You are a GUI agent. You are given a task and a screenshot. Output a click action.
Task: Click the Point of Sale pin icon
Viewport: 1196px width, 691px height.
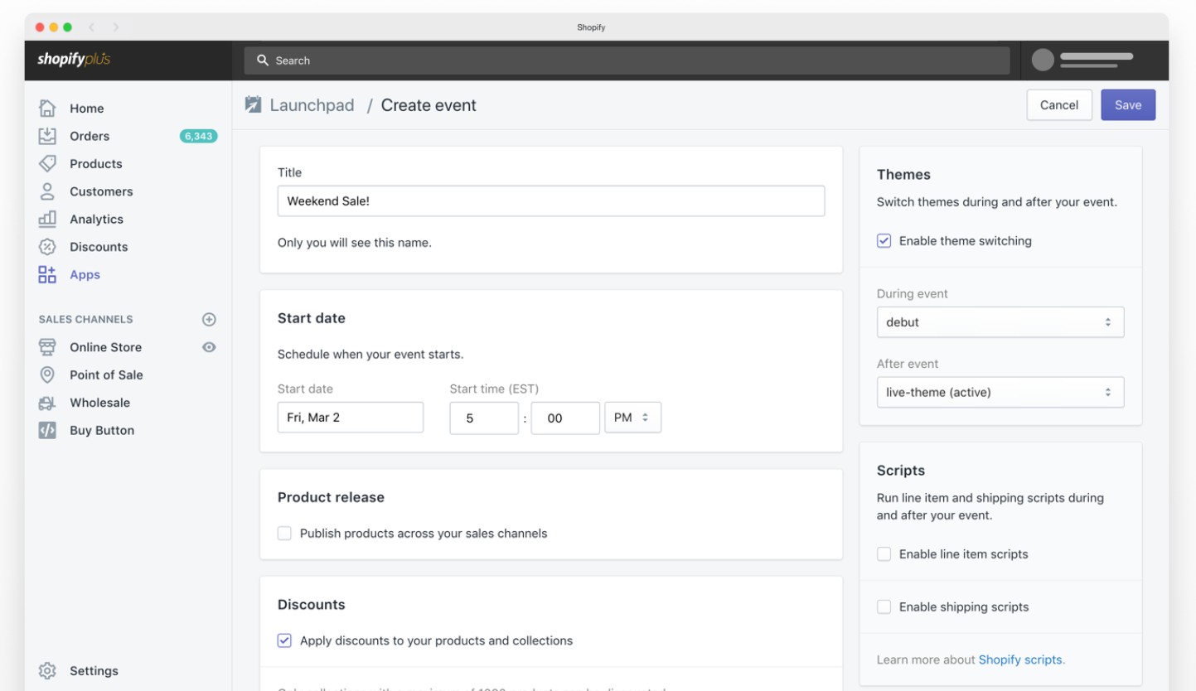(x=47, y=374)
